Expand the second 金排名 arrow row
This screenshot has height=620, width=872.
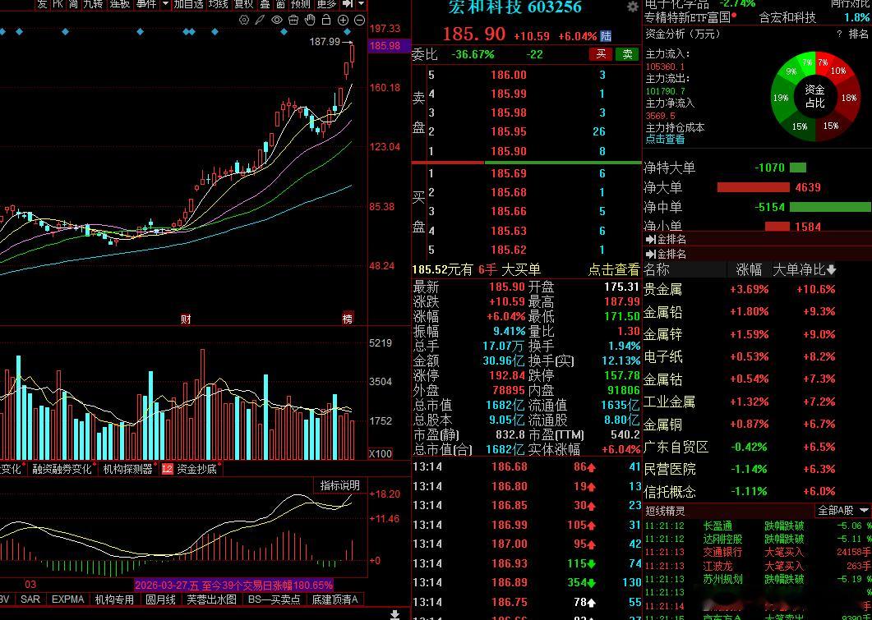point(651,254)
